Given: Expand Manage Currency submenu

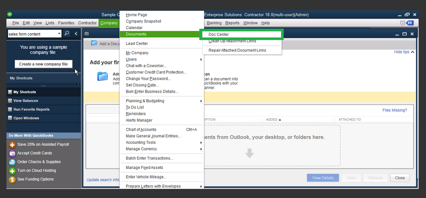Looking at the screenshot, I should pyautogui.click(x=201, y=149).
